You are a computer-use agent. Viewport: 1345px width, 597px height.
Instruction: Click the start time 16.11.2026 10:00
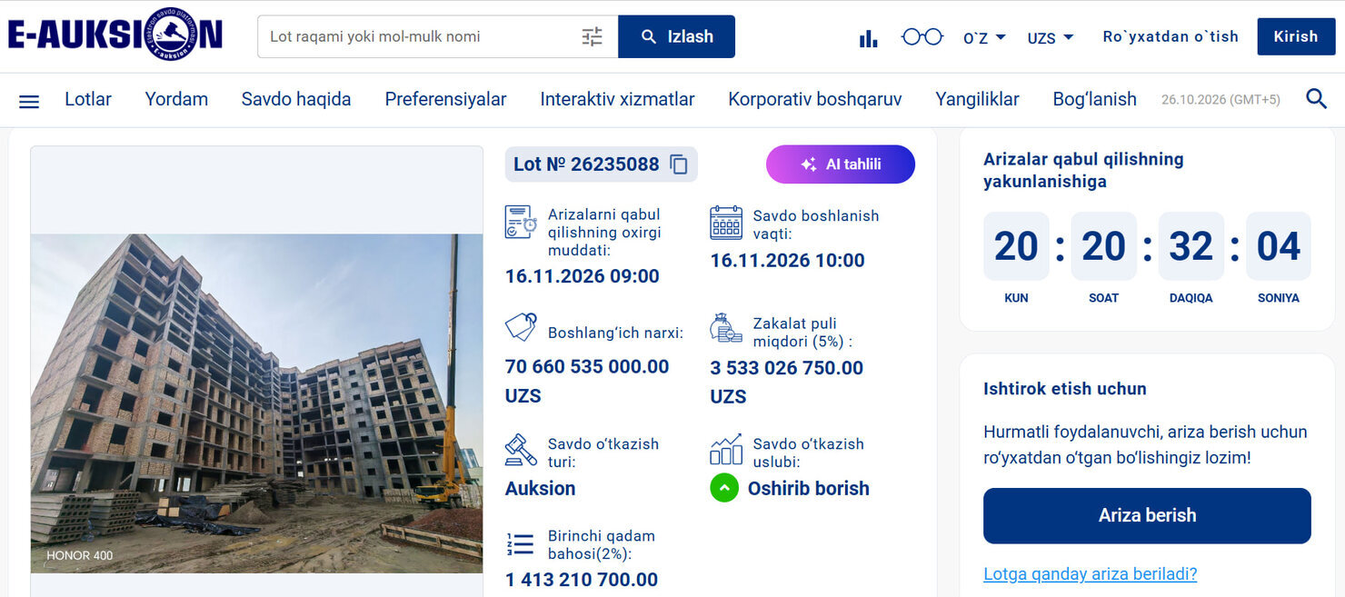(788, 261)
